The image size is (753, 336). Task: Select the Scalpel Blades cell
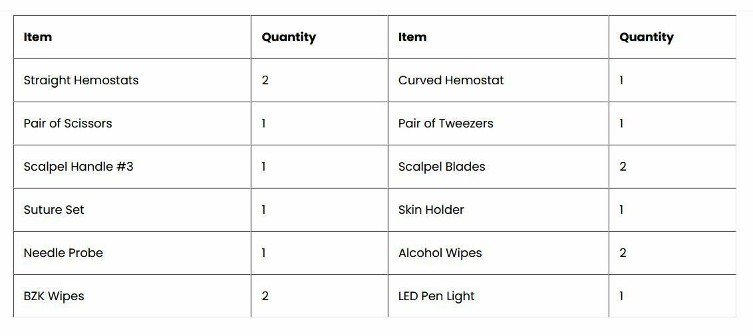[498, 166]
